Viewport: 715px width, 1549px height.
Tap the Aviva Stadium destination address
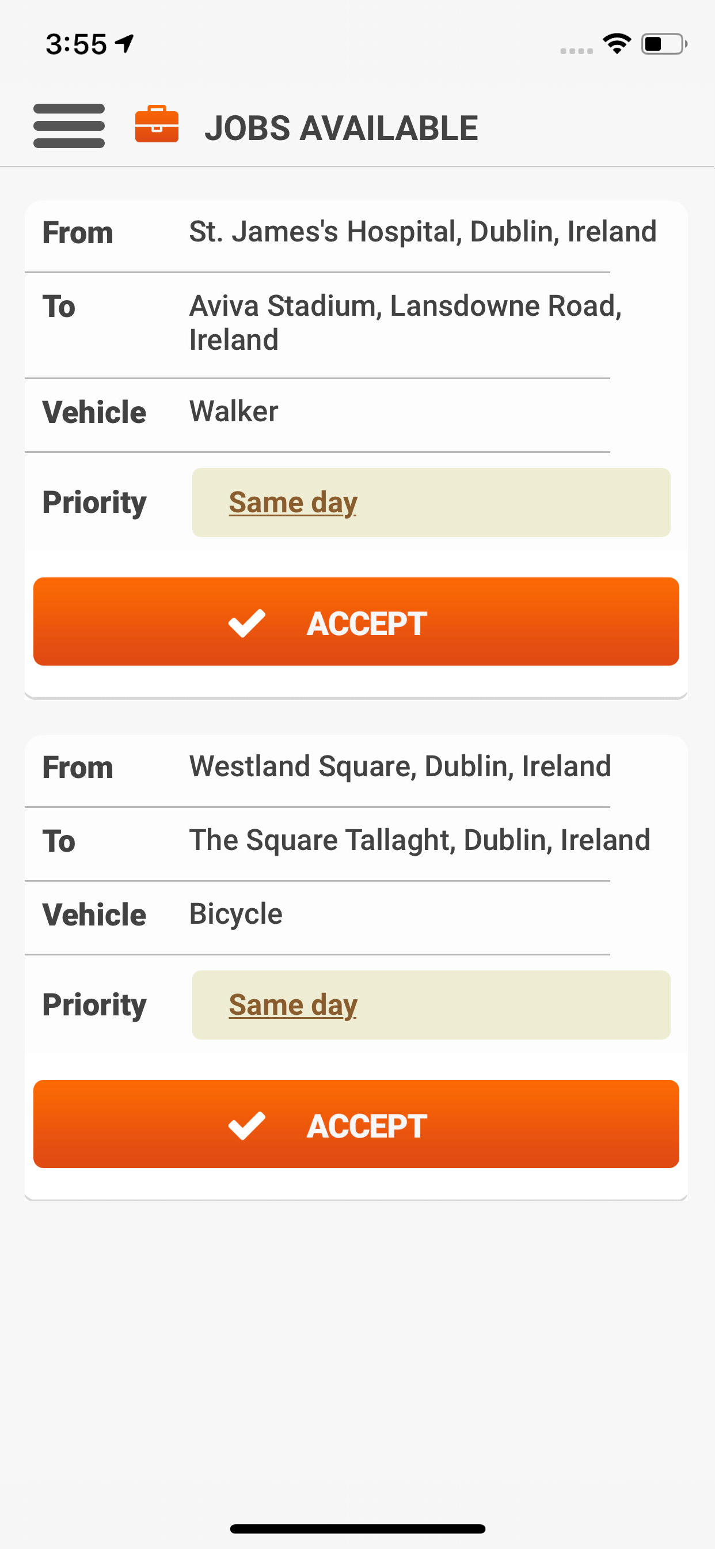pyautogui.click(x=405, y=323)
